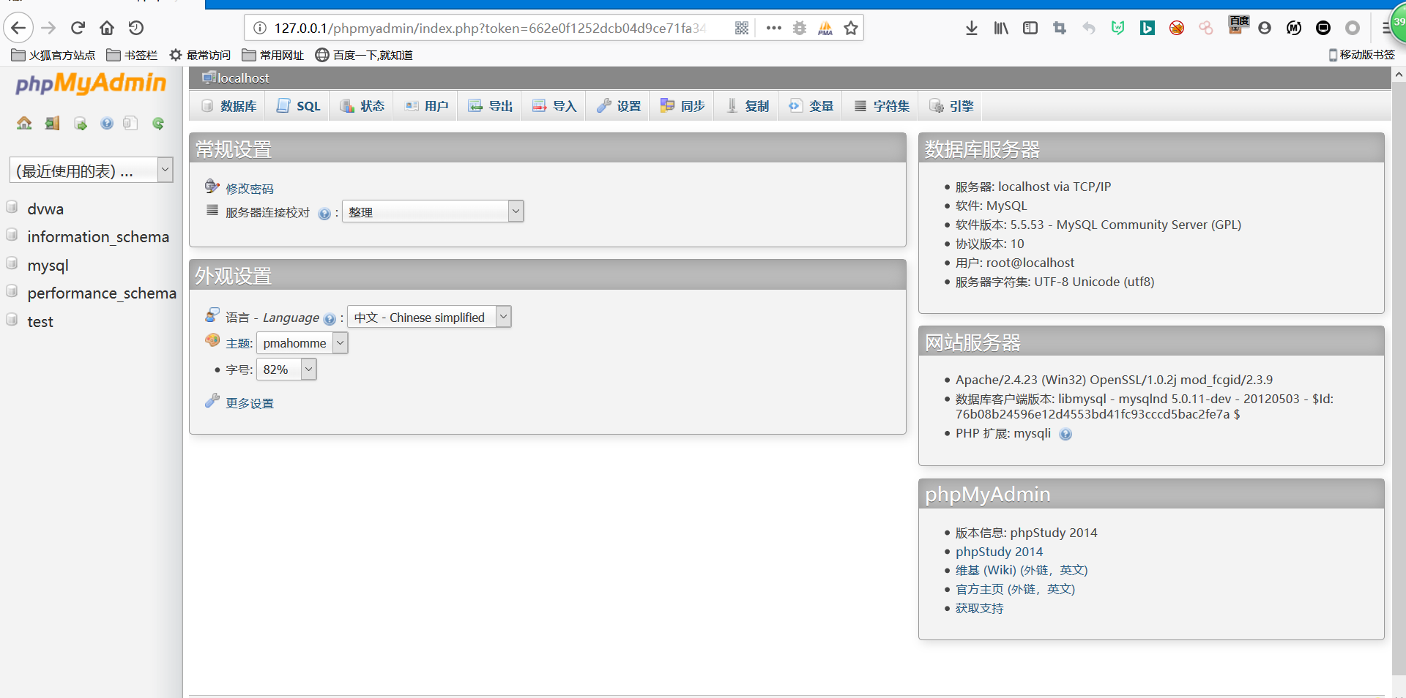Viewport: 1406px width, 698px height.
Task: Open the 字号 82% font size dropdown
Action: (x=286, y=369)
